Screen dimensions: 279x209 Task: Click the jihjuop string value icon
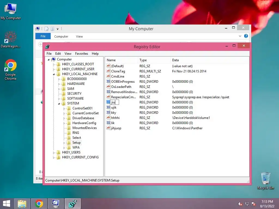pos(108,128)
